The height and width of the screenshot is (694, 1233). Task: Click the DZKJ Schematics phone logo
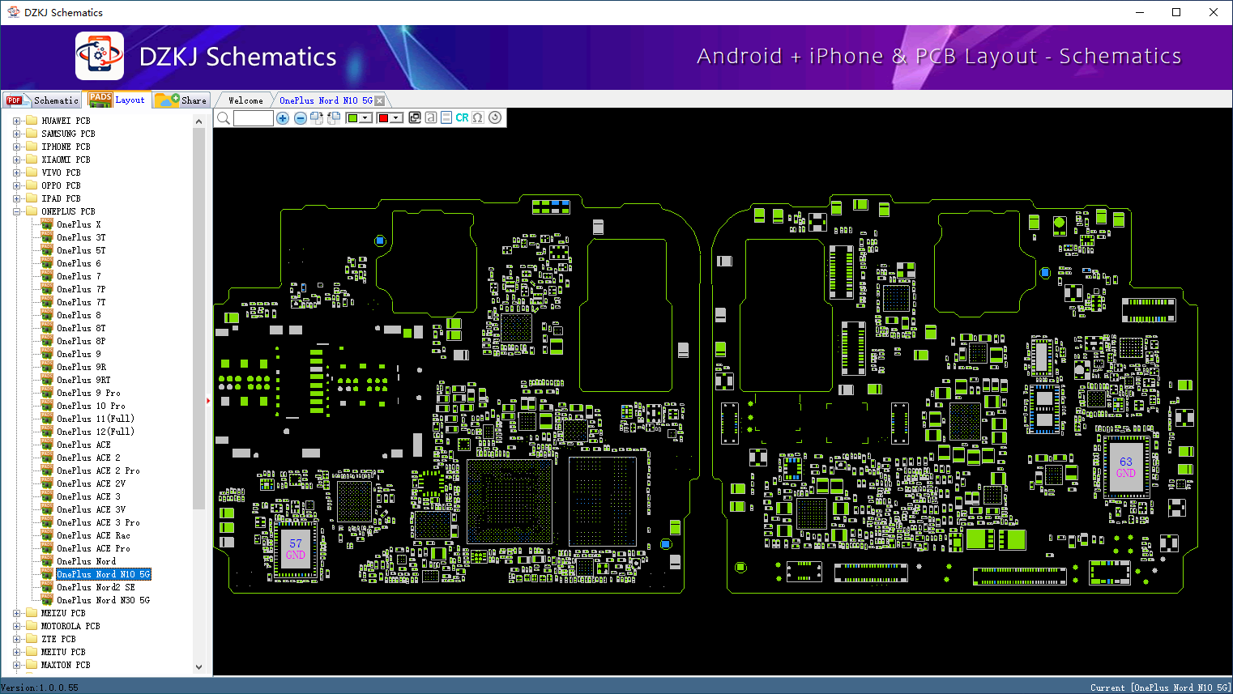pos(100,56)
